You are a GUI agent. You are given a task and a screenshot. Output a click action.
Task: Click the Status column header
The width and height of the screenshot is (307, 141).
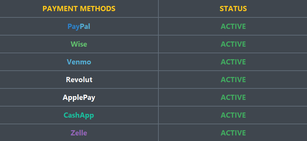click(233, 9)
